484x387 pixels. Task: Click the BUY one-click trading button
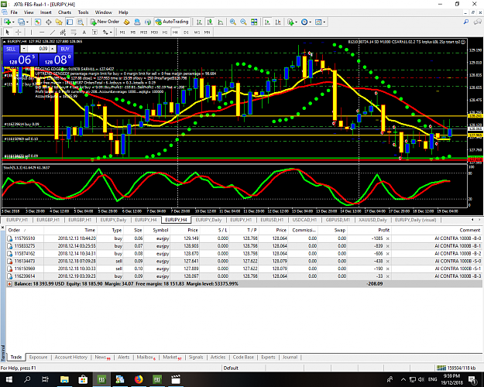(65, 49)
